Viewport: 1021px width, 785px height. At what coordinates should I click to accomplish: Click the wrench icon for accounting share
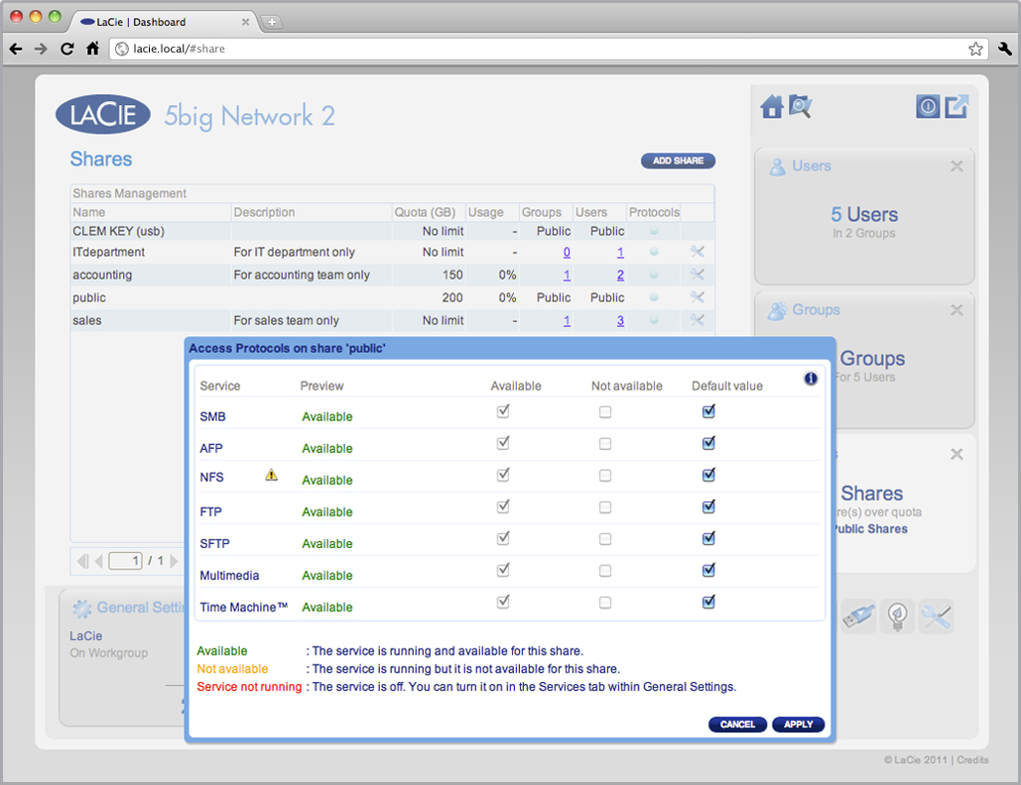pyautogui.click(x=698, y=275)
